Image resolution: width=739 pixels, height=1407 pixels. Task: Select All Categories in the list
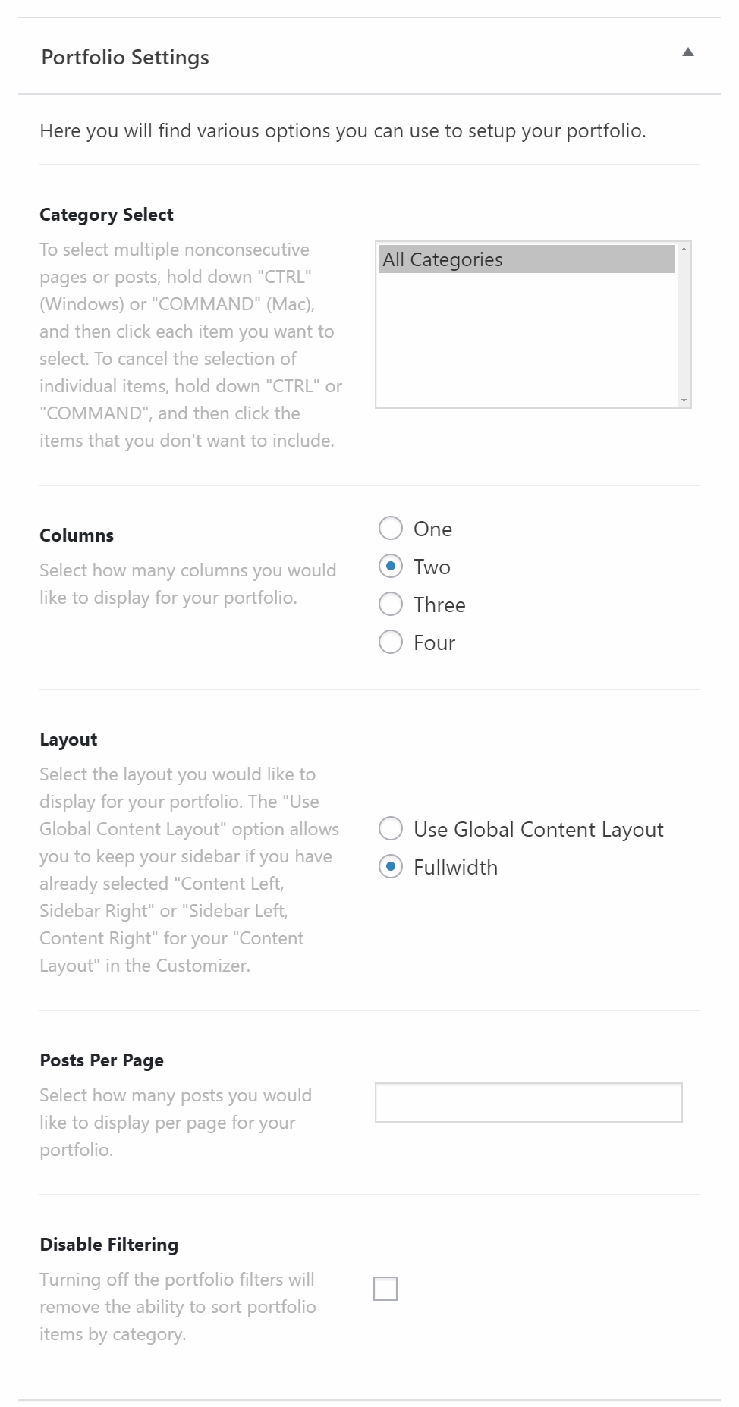[527, 259]
